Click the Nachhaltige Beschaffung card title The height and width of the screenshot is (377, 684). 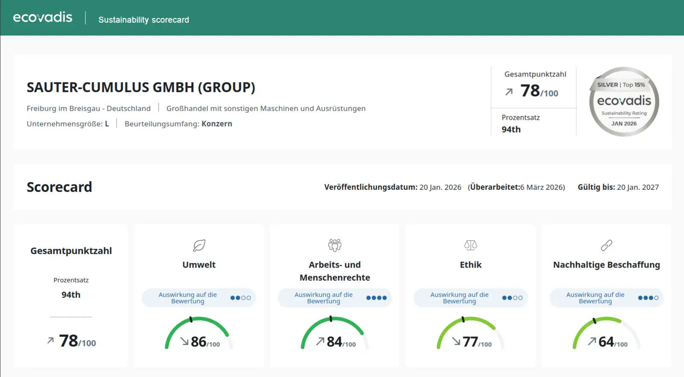tap(607, 265)
